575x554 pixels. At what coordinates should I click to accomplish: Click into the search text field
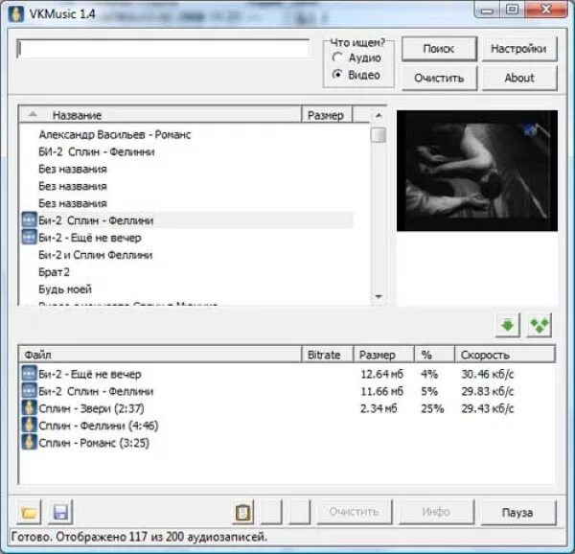163,49
